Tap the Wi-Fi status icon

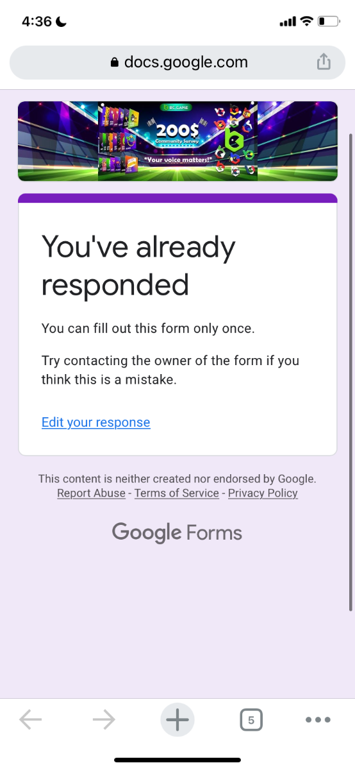point(306,22)
